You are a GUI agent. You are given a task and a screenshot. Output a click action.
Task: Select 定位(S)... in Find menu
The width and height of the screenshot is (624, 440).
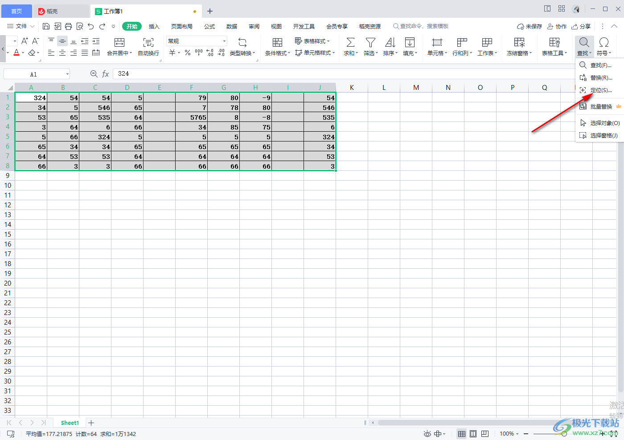coord(599,90)
